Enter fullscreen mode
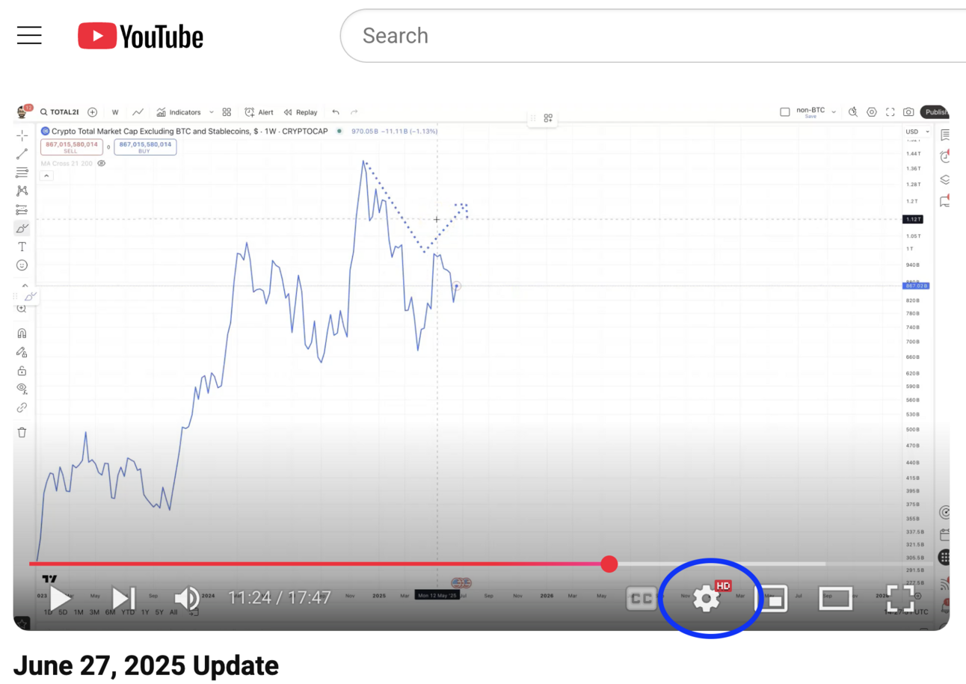The width and height of the screenshot is (966, 684). [900, 599]
